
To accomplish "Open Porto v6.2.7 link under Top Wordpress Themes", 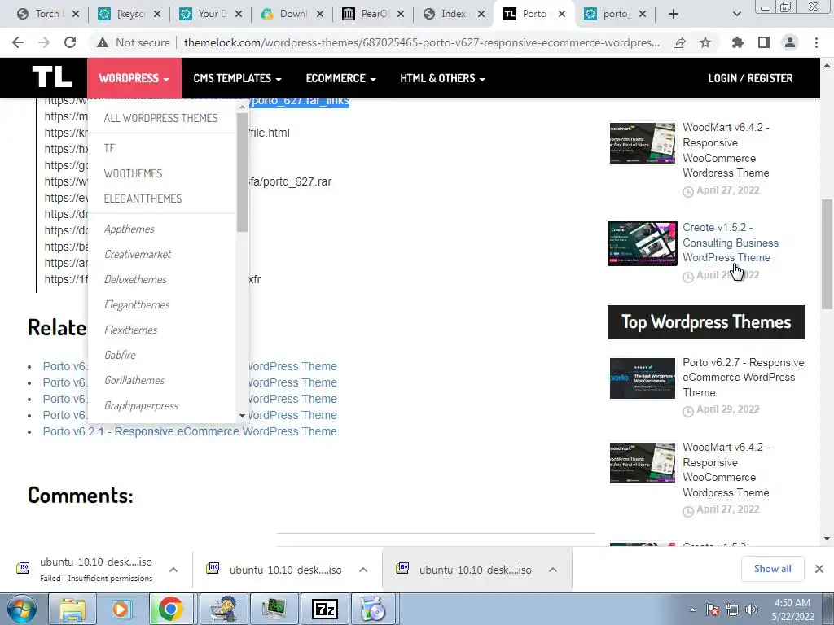I will (x=743, y=378).
